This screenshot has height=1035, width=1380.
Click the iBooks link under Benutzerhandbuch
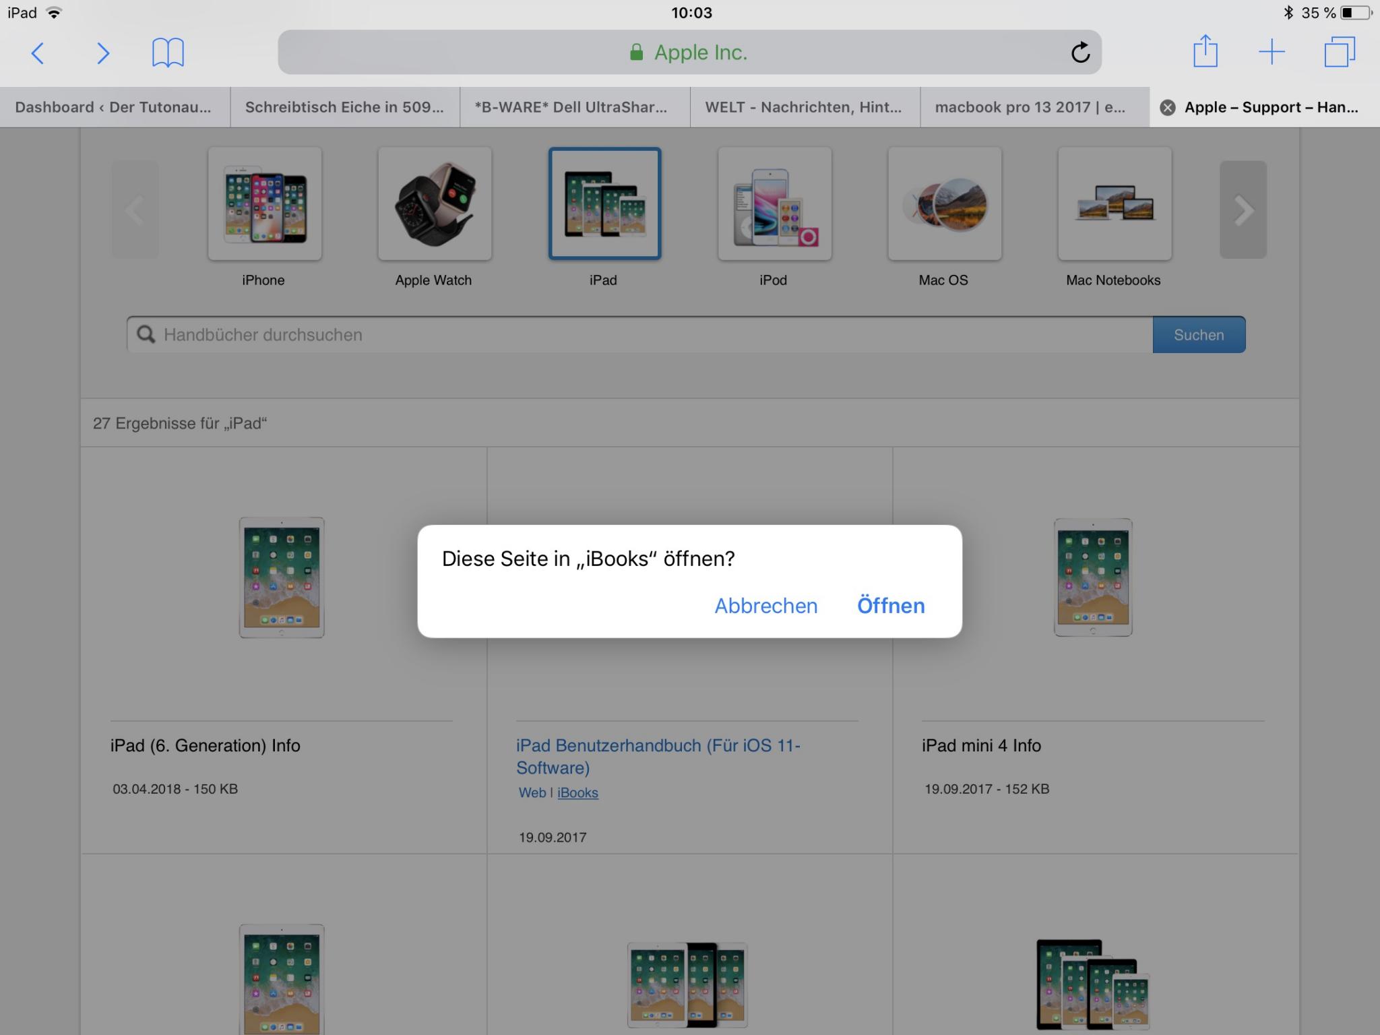click(x=577, y=793)
